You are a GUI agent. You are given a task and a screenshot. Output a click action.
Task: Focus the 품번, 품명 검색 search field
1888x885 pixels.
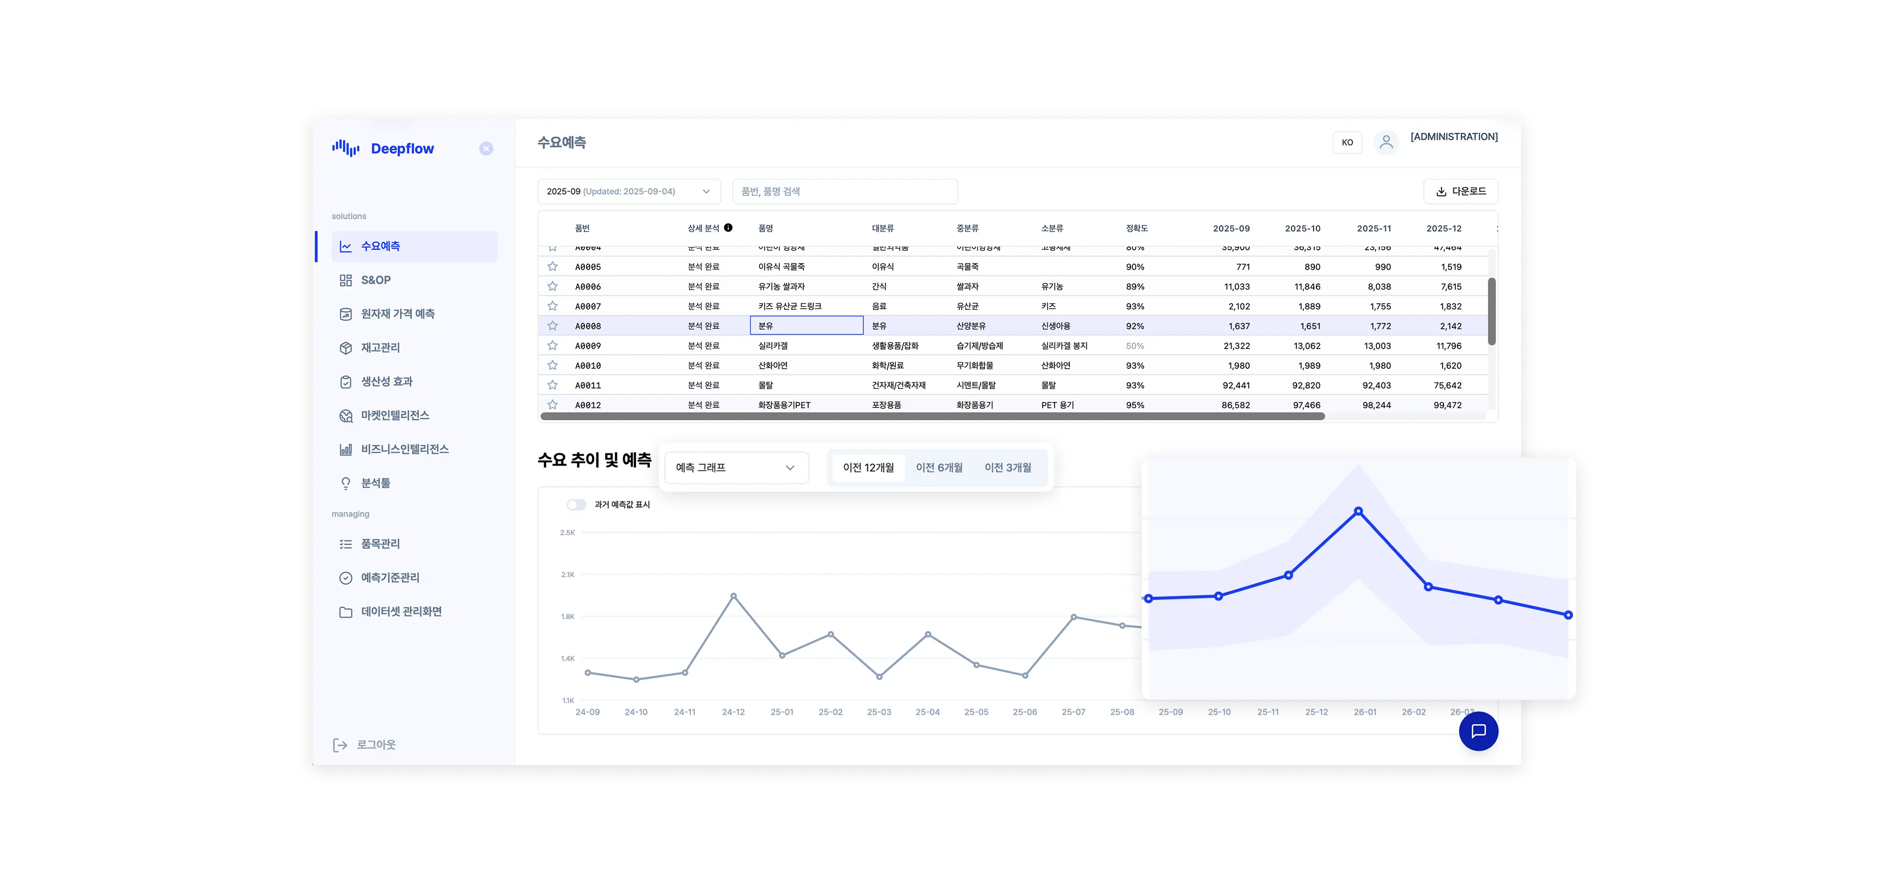click(845, 191)
